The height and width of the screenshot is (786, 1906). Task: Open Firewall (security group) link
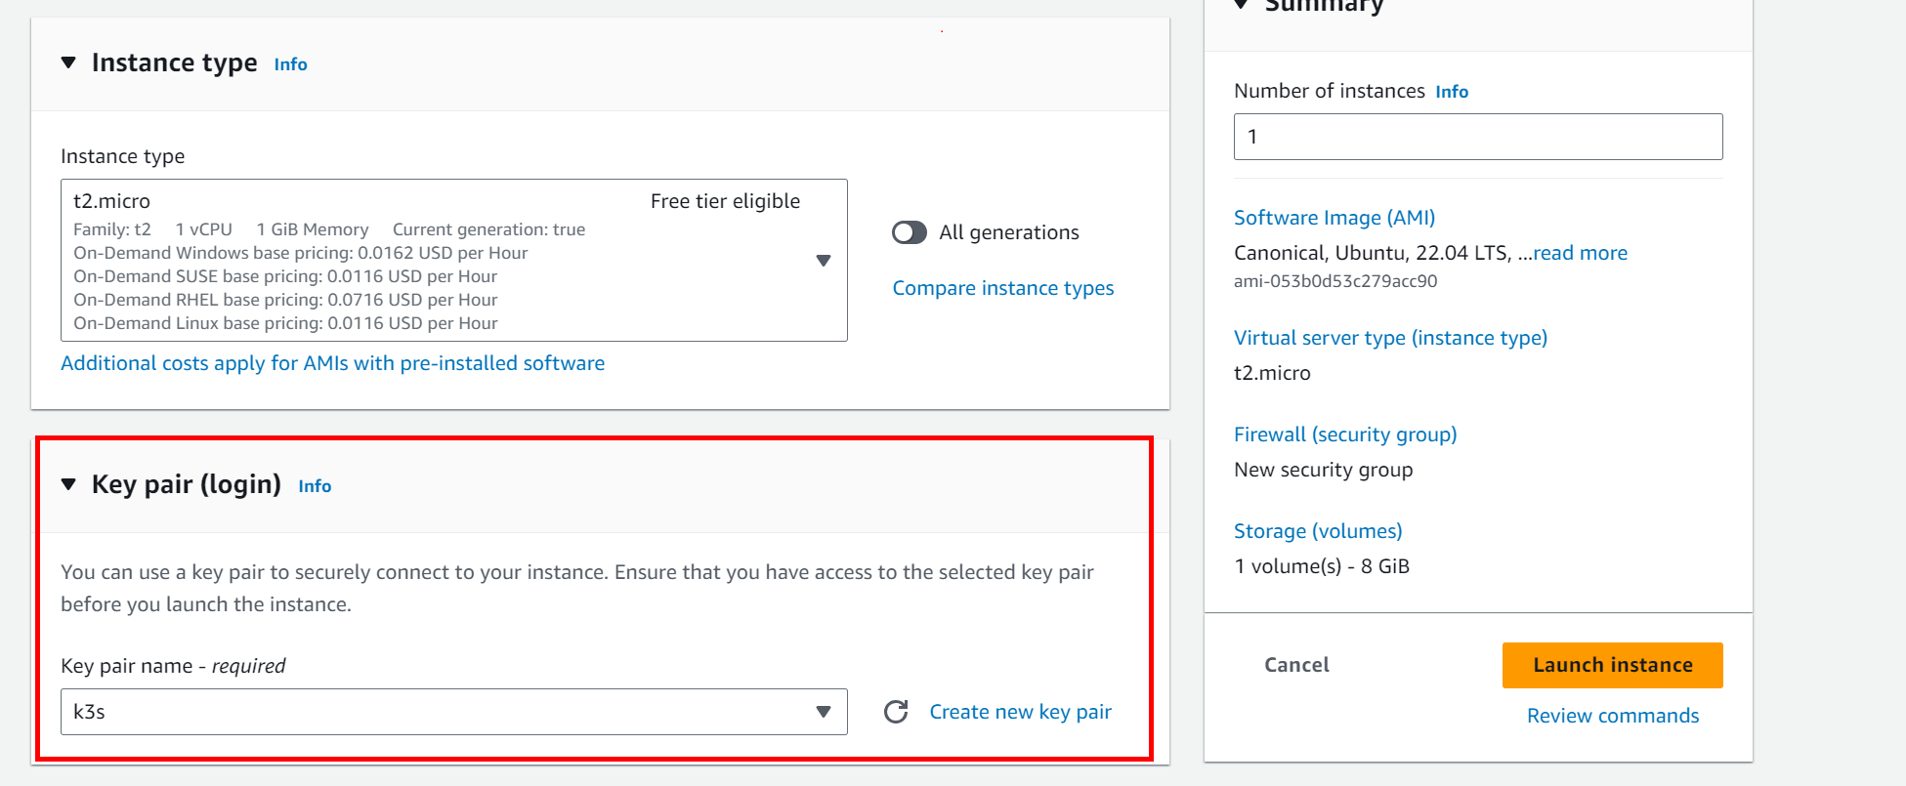[1345, 434]
